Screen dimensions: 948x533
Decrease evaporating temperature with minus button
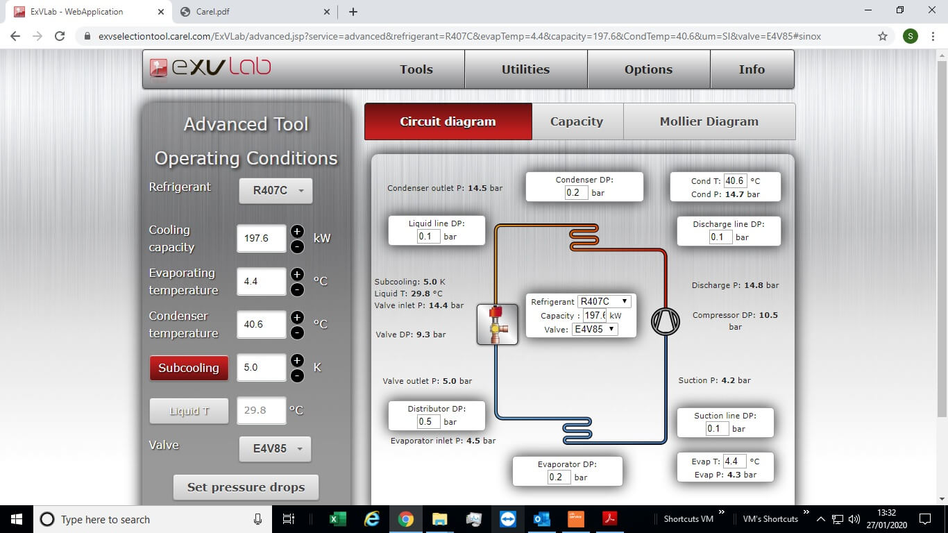point(297,289)
